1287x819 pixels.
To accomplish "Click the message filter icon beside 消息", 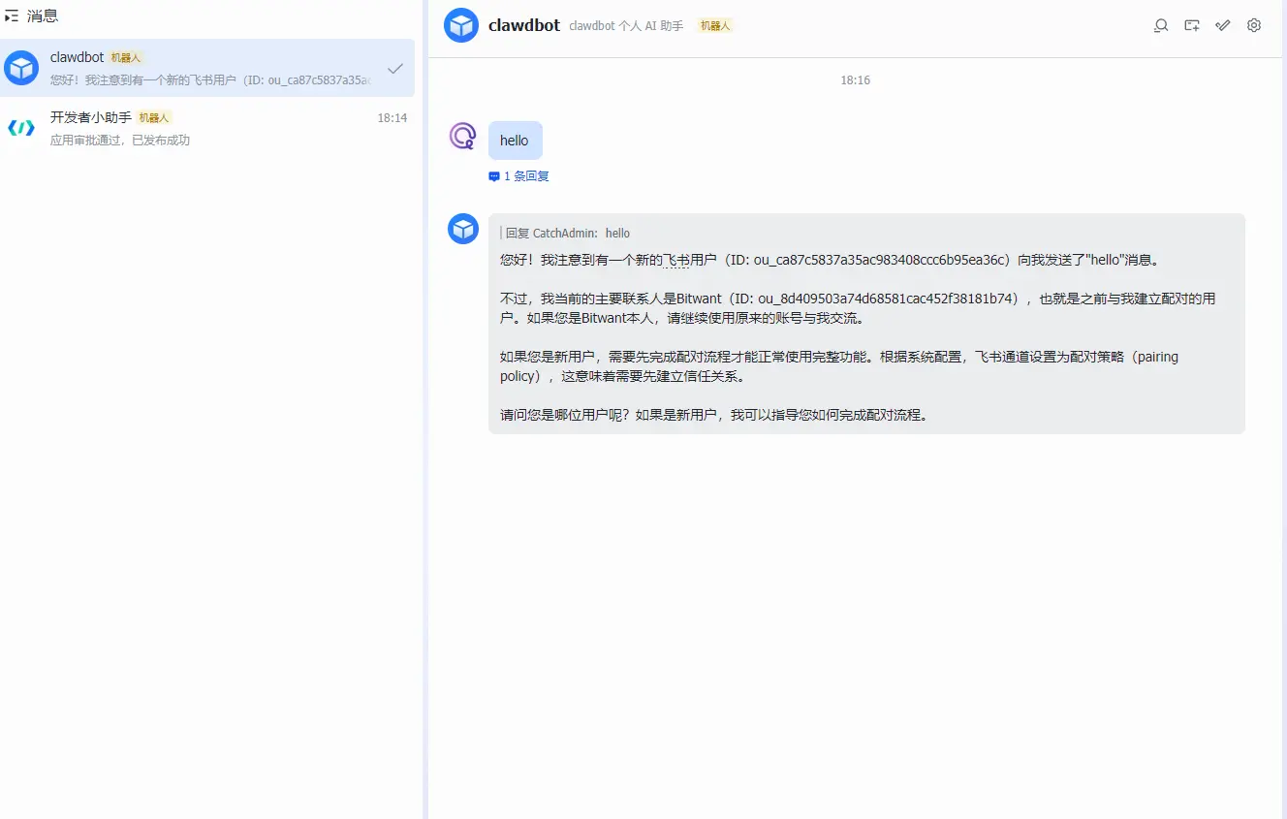I will pos(11,15).
